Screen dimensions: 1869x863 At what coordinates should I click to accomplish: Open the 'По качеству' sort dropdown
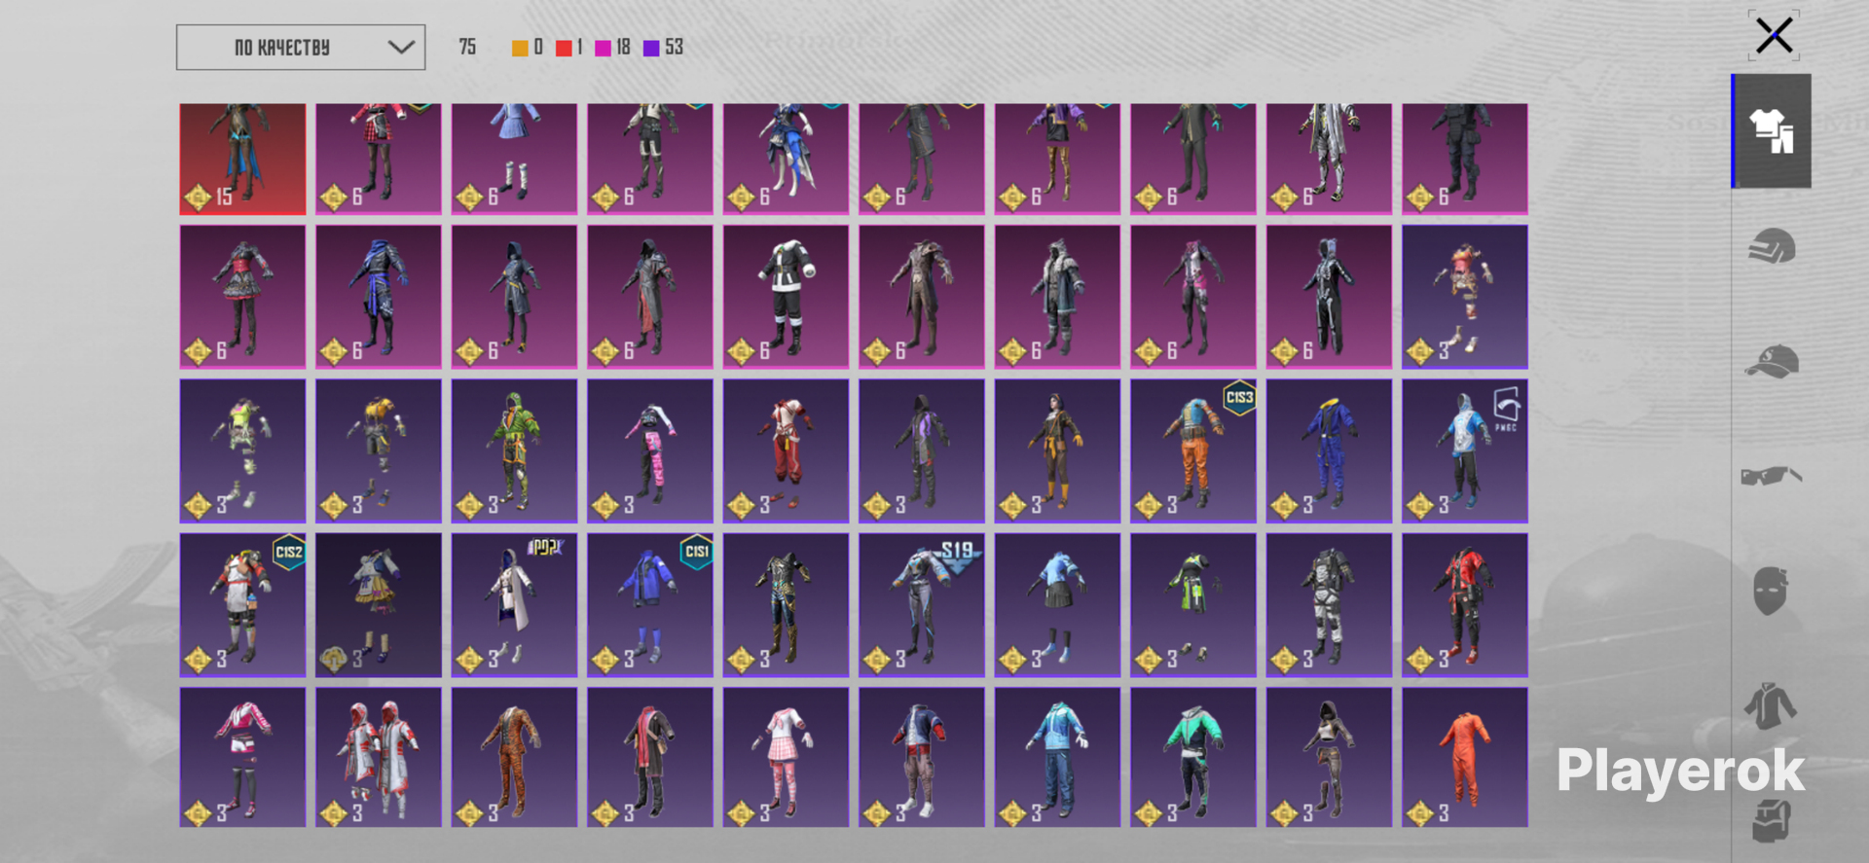pyautogui.click(x=301, y=47)
